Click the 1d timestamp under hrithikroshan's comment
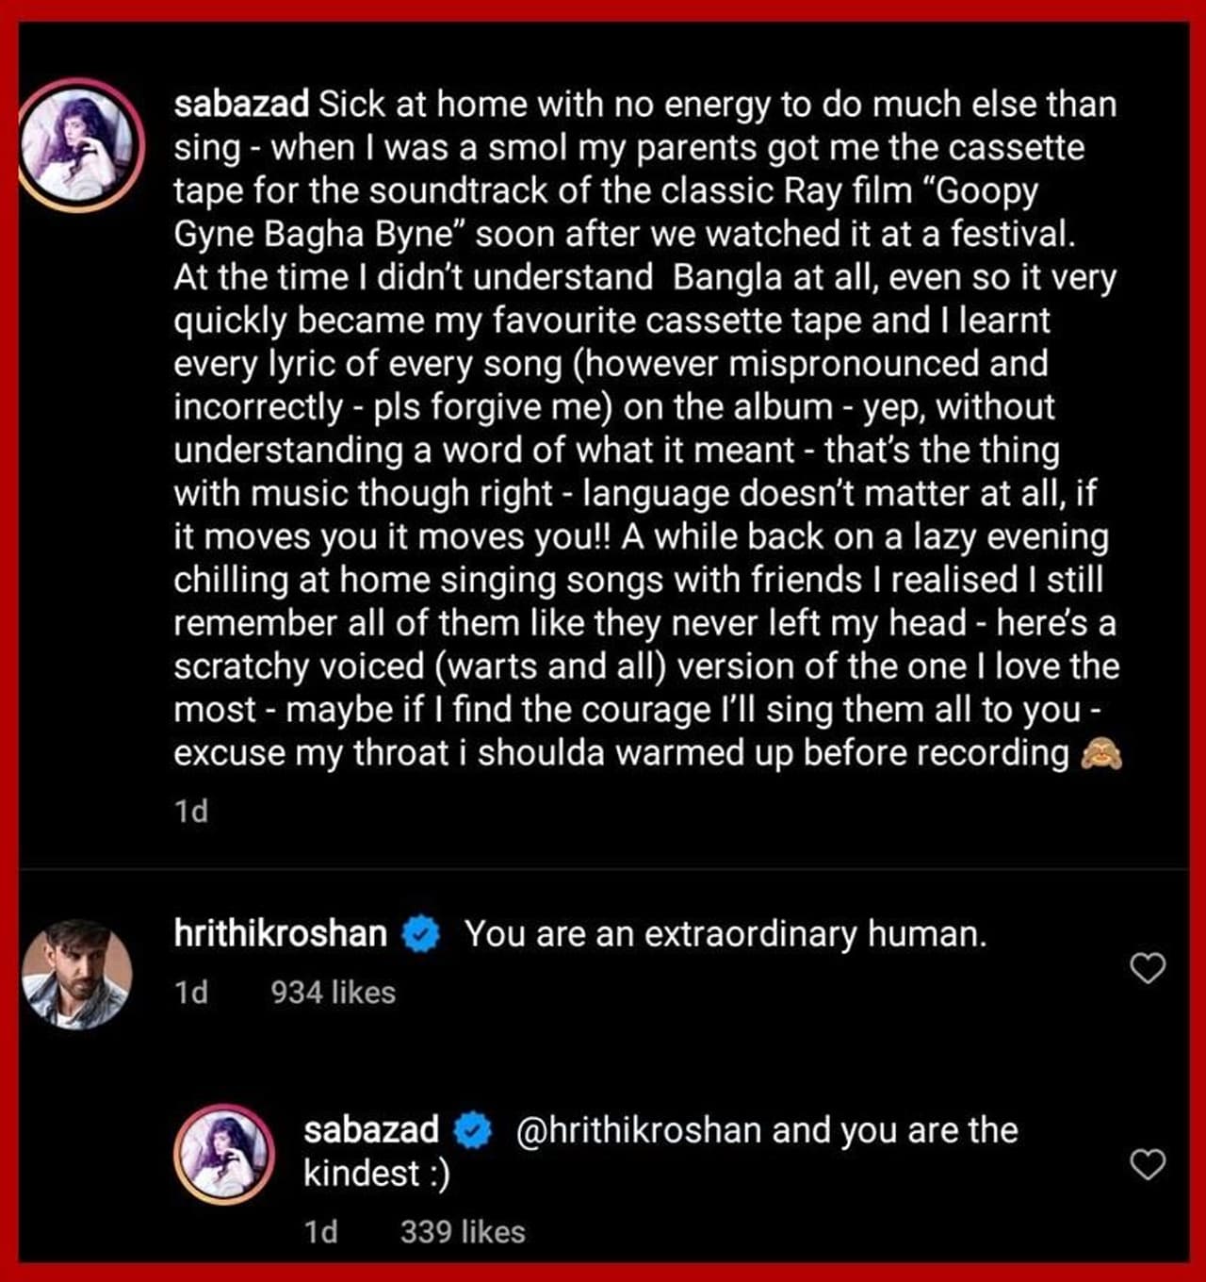 (x=191, y=992)
